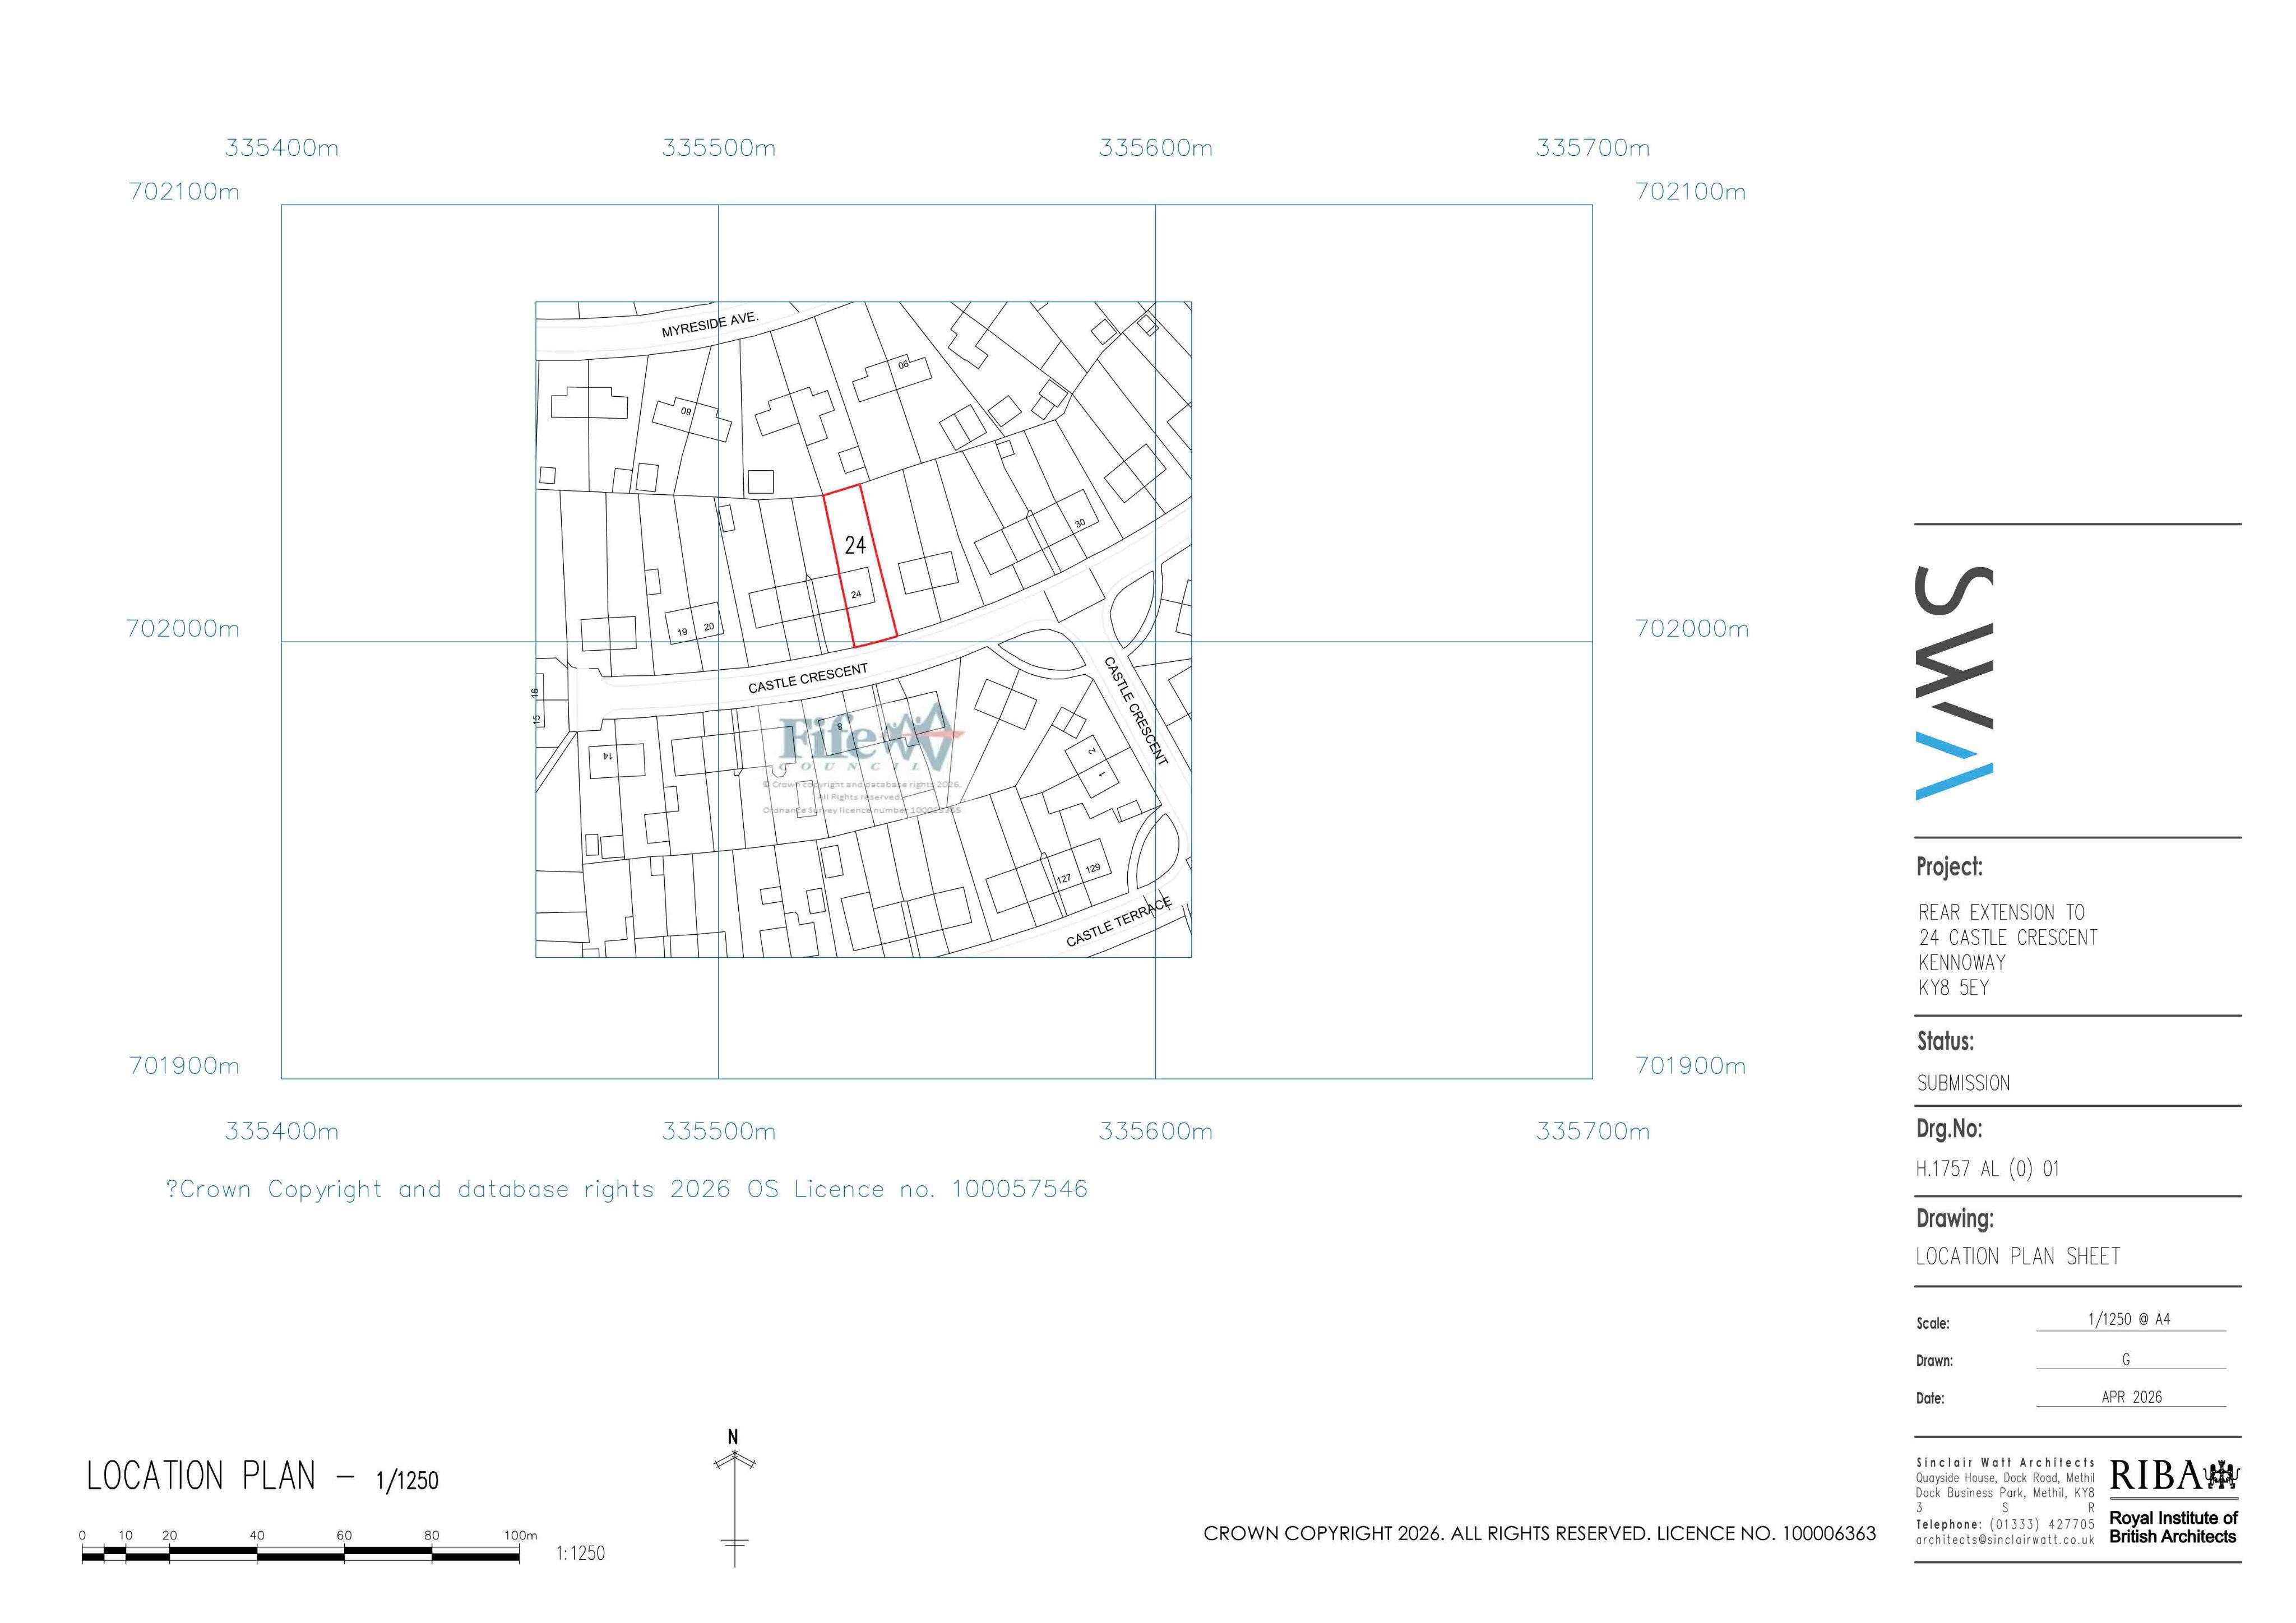Click the email 'architects@sinclairwatt.co.uk'
Viewport: 2296px width, 1623px height.
click(x=2005, y=1540)
